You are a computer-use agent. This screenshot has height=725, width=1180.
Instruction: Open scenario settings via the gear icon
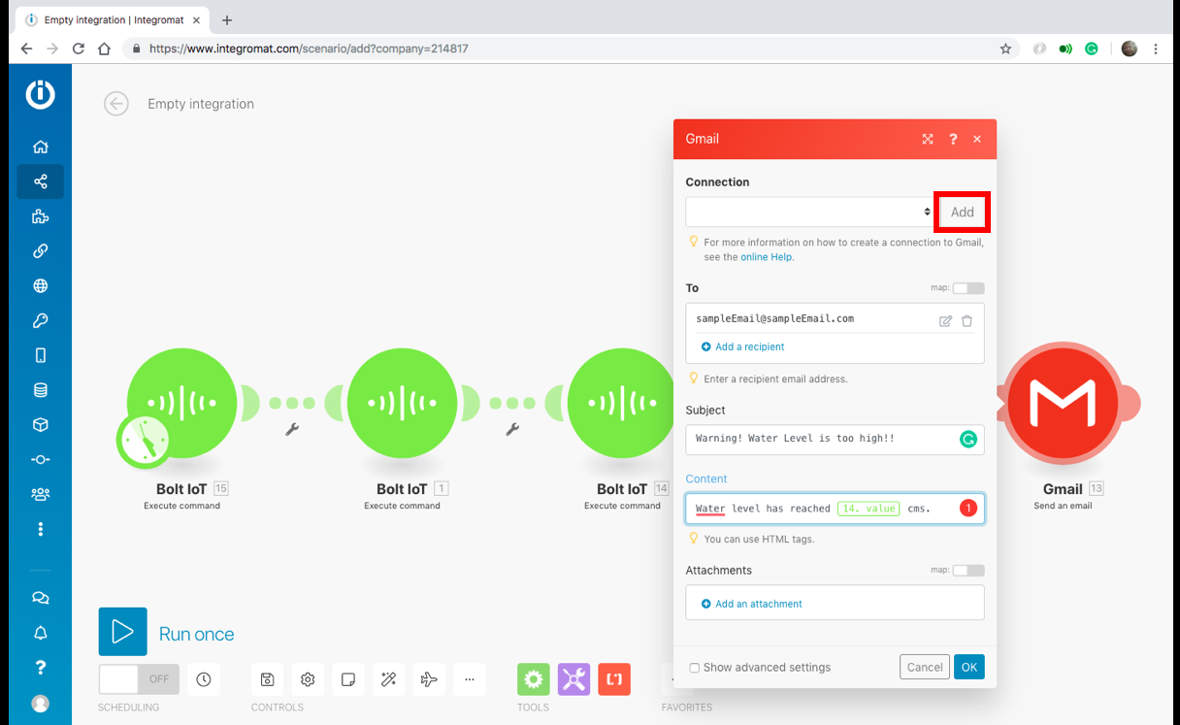point(308,679)
